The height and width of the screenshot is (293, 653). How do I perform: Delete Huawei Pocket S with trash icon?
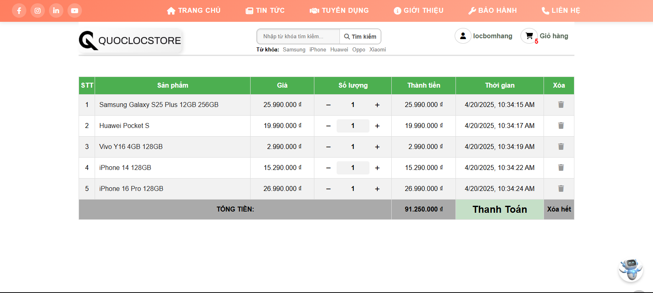point(561,126)
